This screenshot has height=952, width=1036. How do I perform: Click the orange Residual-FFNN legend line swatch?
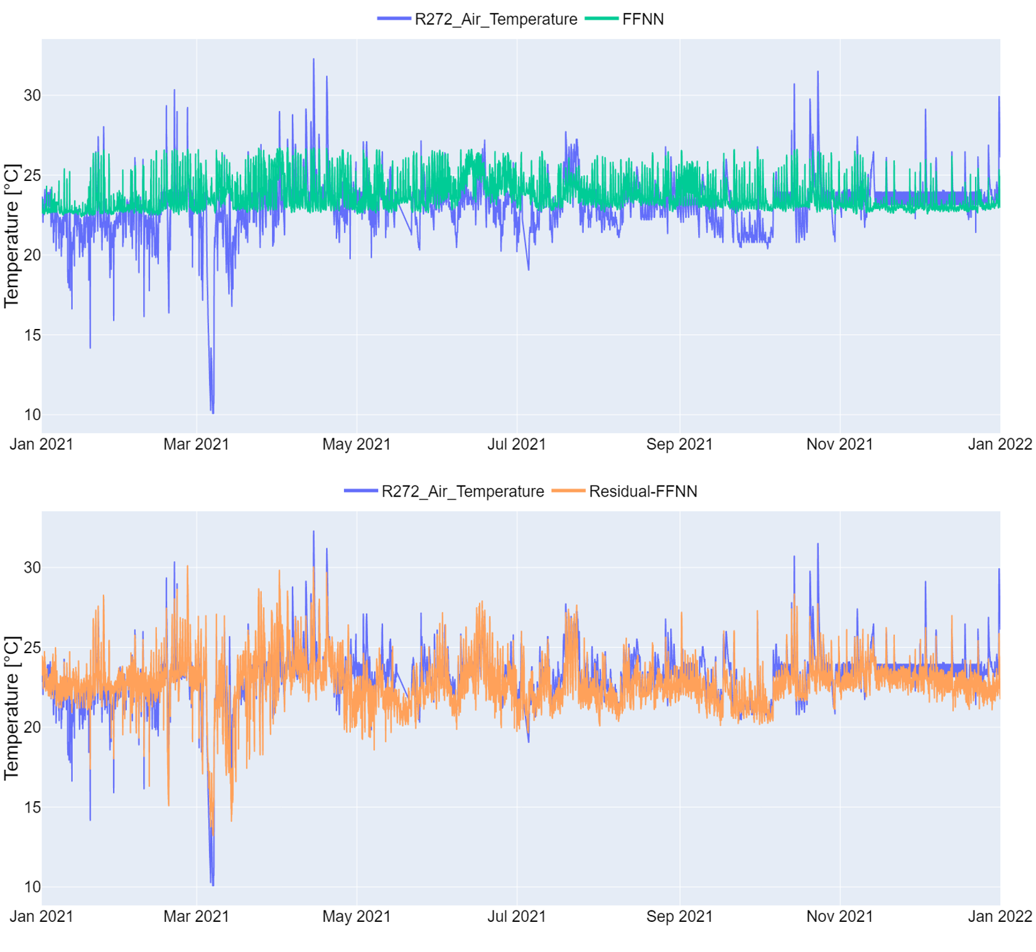(x=568, y=492)
